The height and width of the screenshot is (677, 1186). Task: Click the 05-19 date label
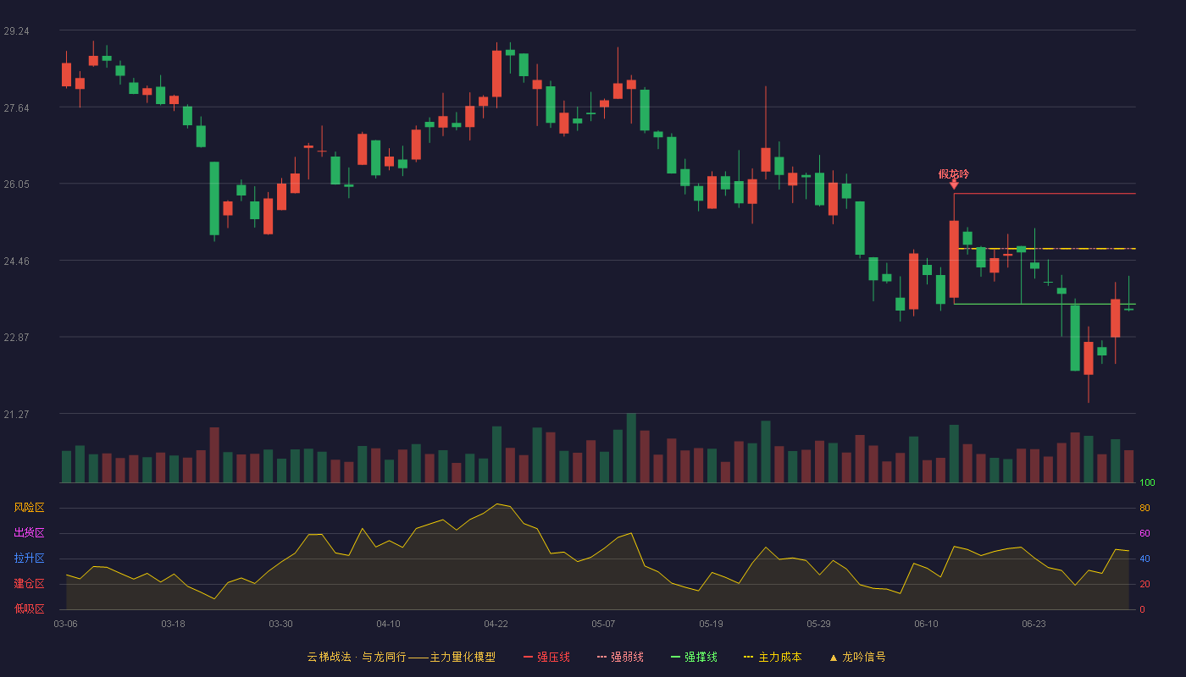coord(711,624)
